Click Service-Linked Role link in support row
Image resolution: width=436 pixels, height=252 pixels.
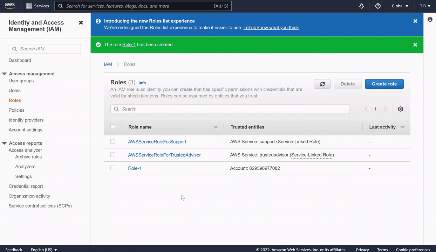(298, 142)
